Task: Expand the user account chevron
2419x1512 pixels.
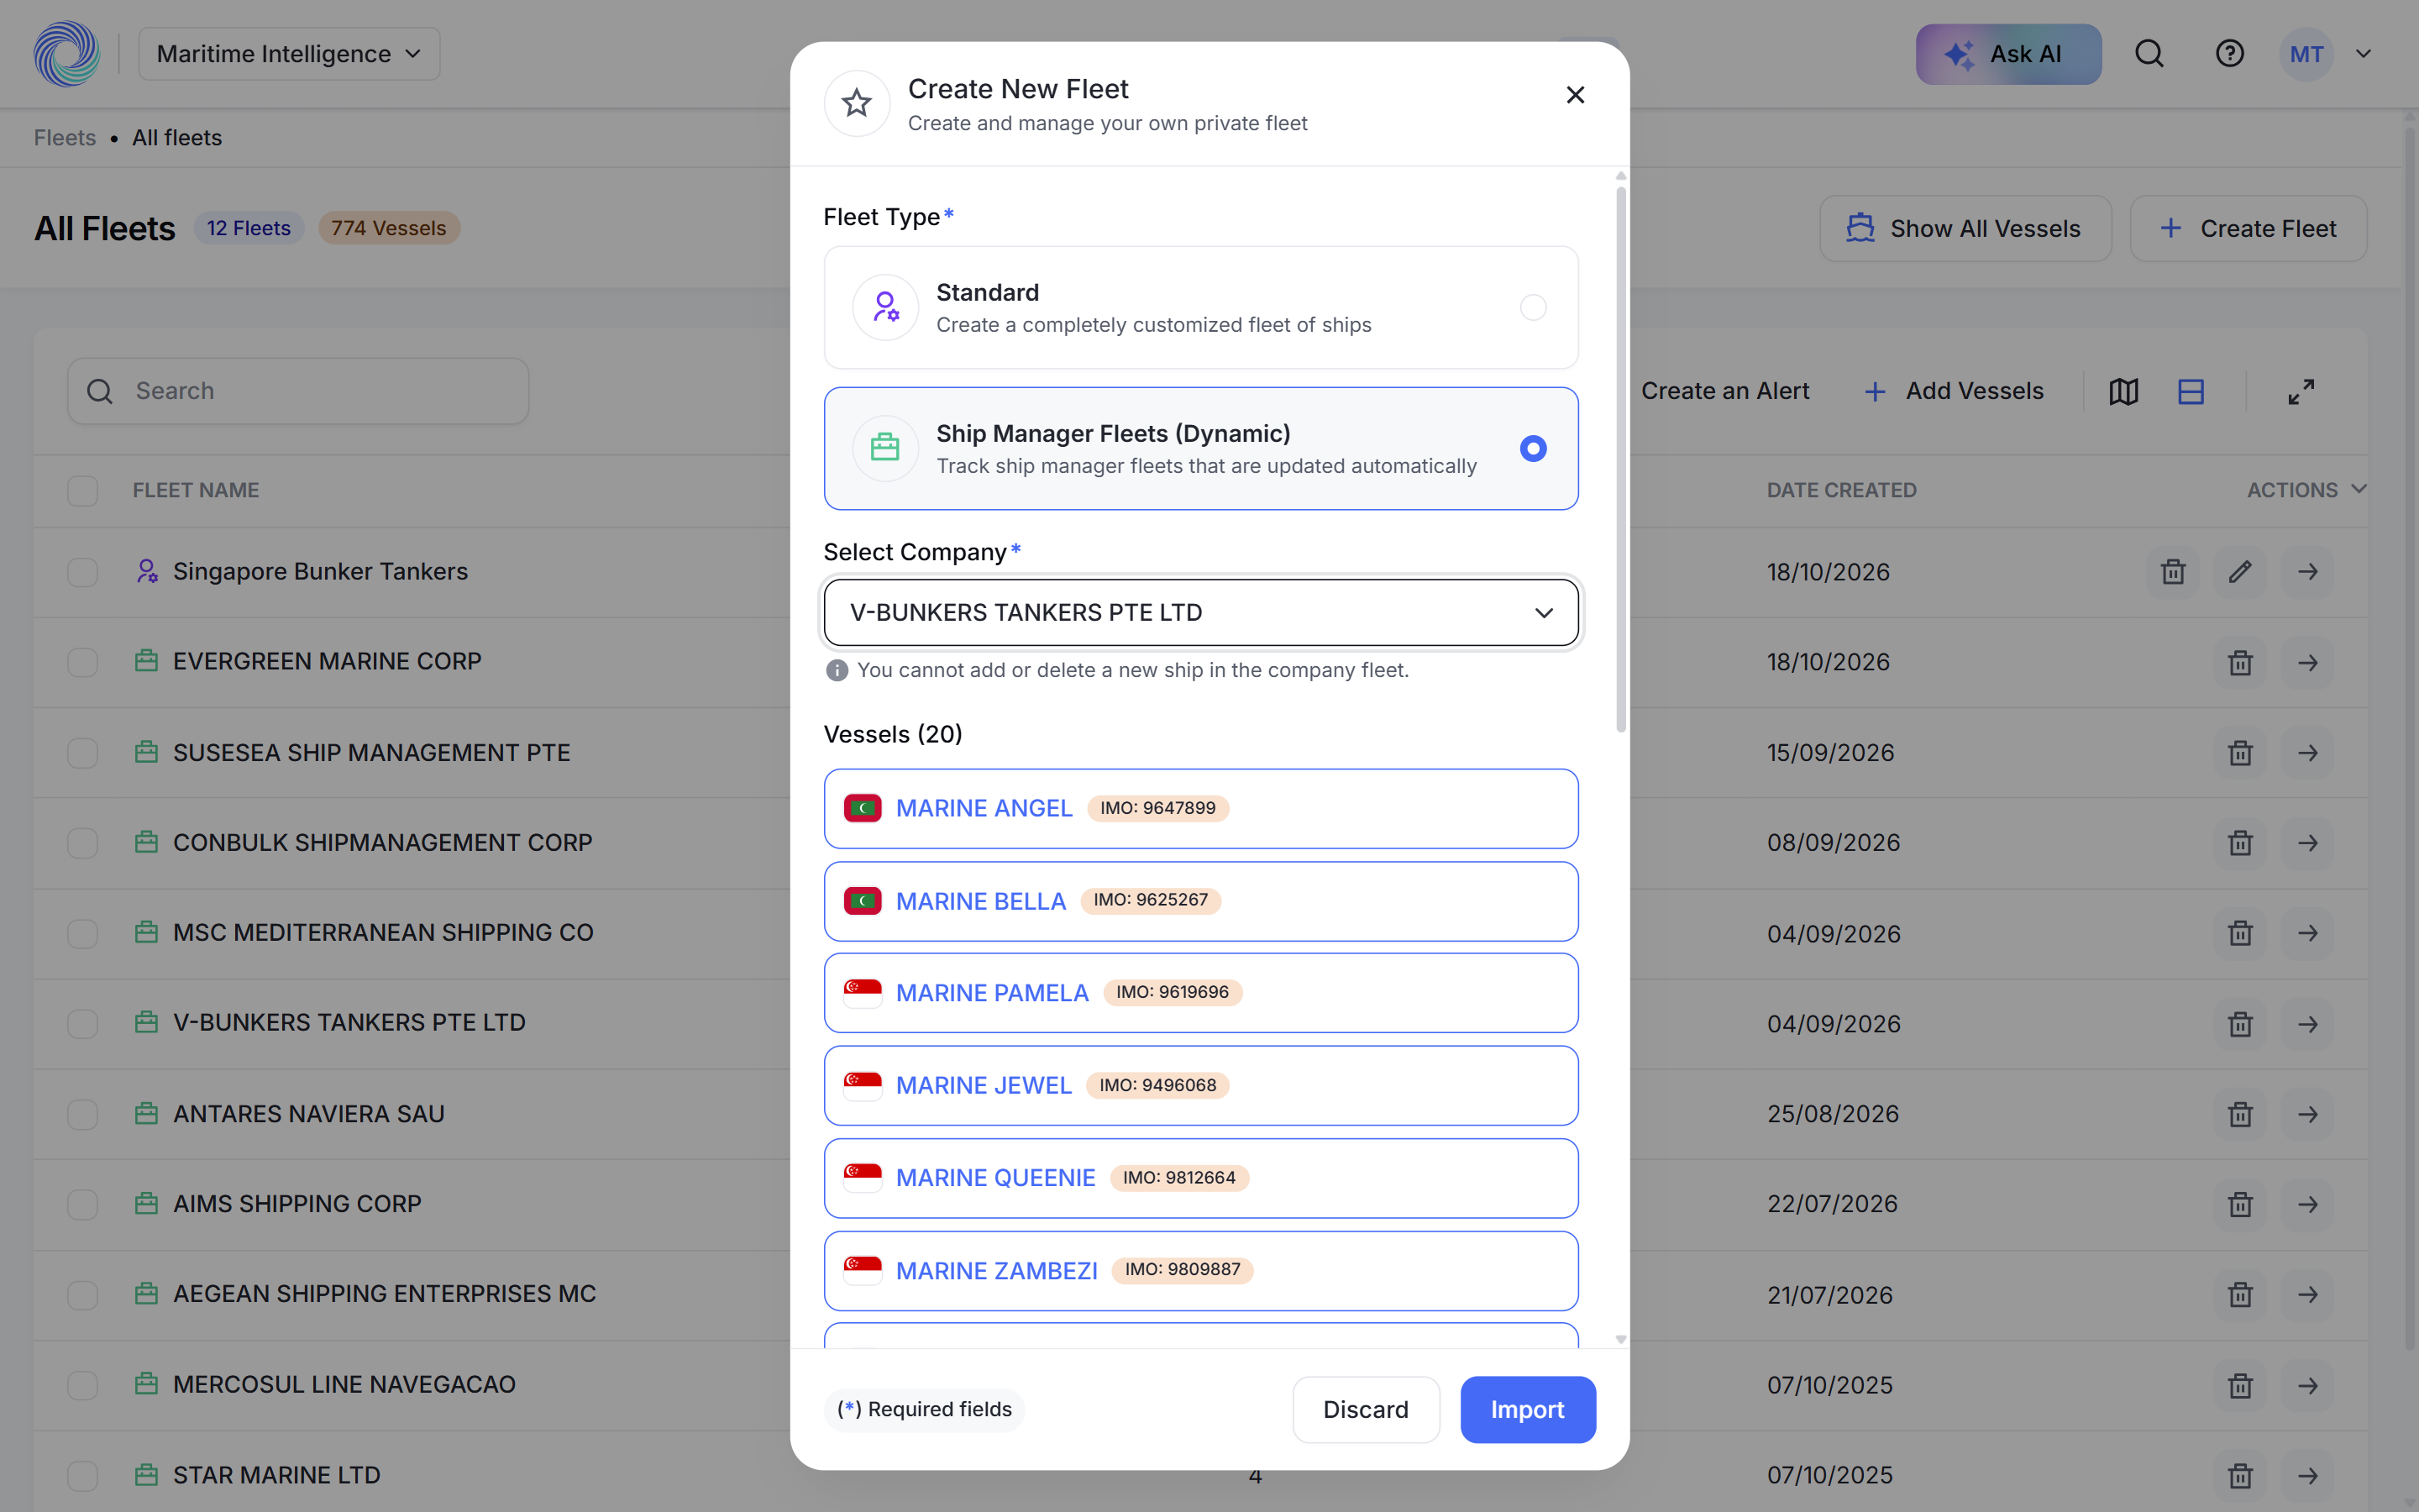Action: (2363, 54)
